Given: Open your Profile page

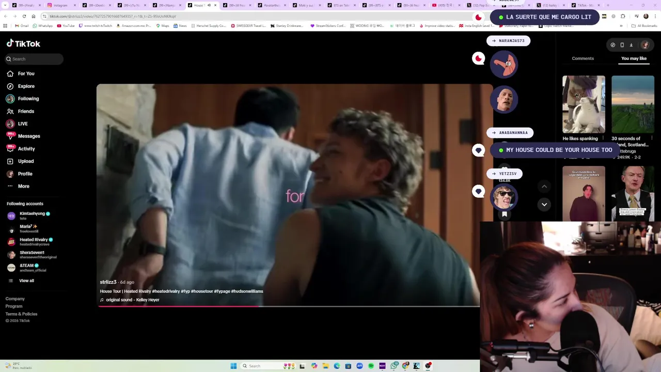Looking at the screenshot, I should click(20, 174).
